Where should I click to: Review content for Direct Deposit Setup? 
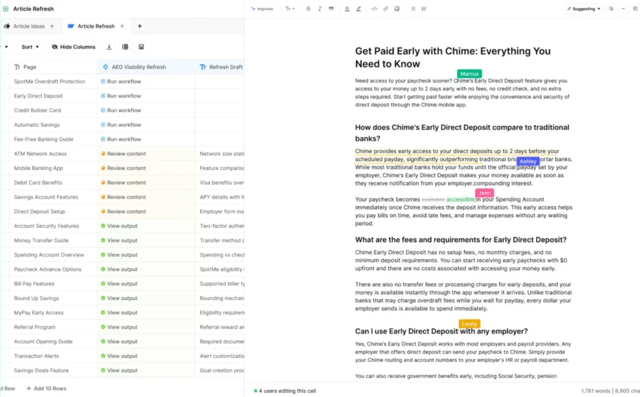tap(123, 211)
